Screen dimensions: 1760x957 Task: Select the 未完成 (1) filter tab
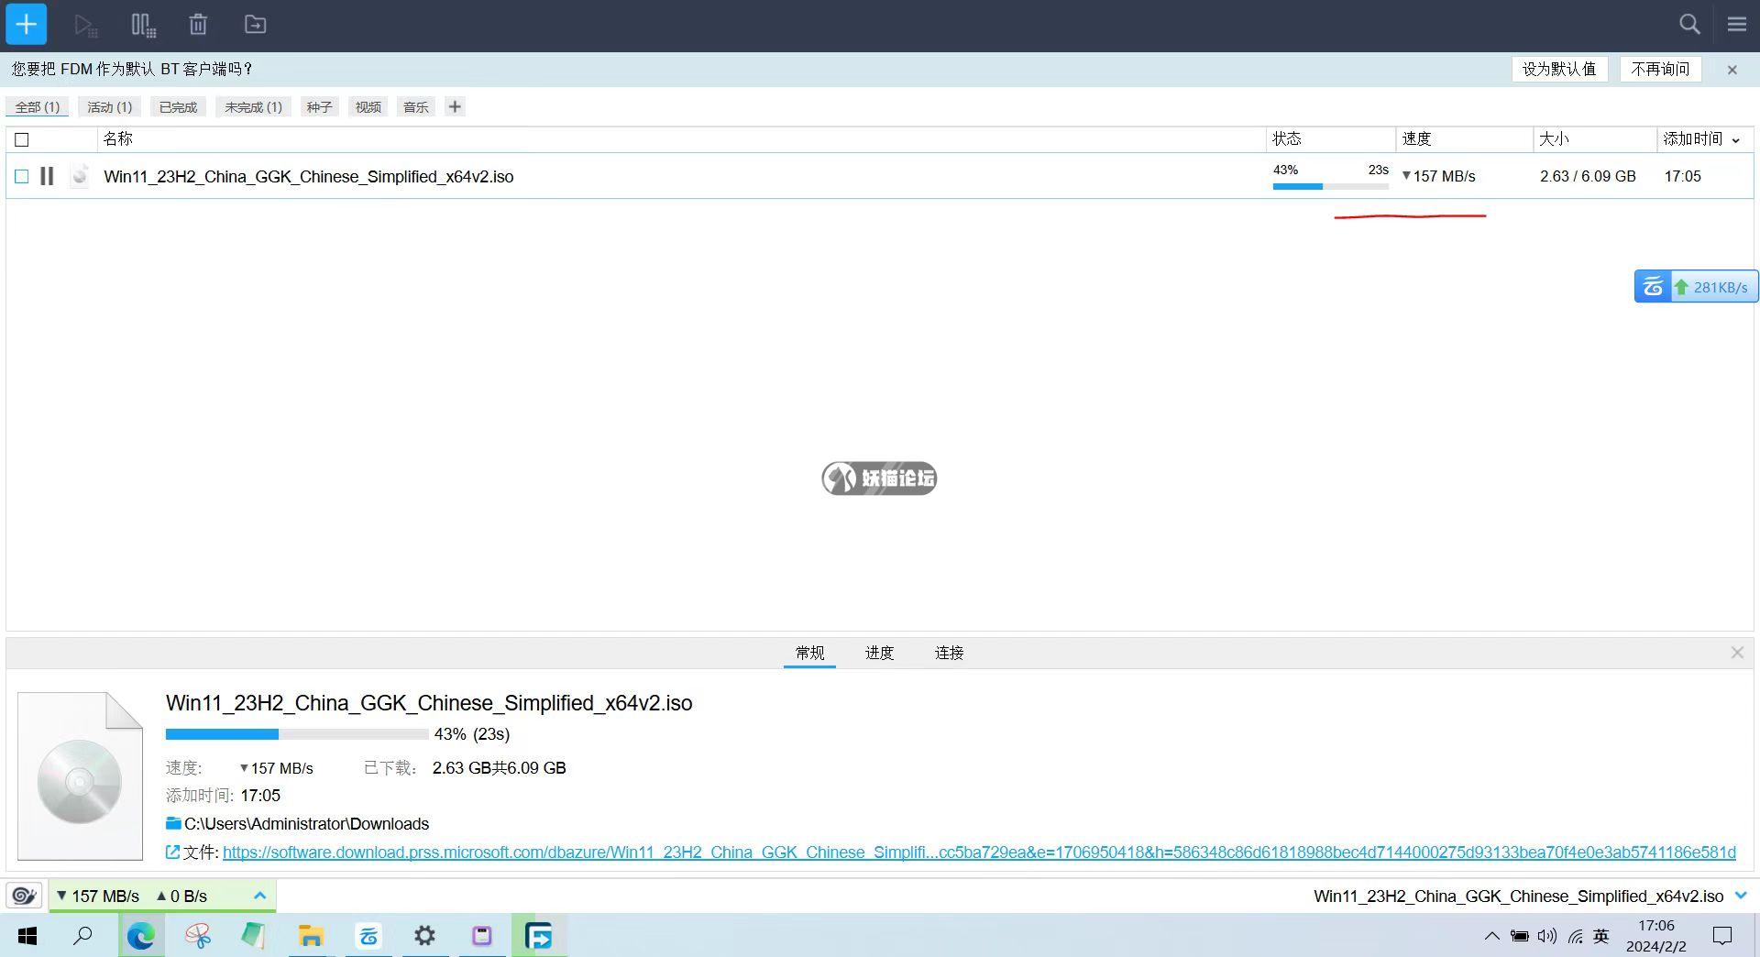pyautogui.click(x=253, y=107)
